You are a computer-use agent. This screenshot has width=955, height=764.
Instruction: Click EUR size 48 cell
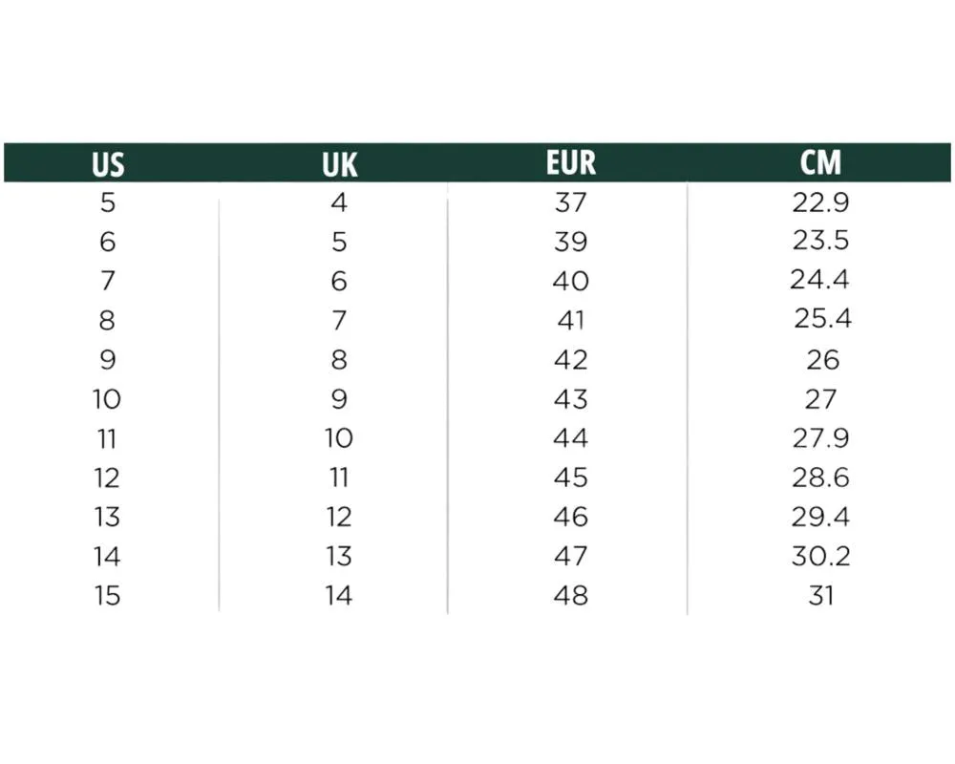[570, 595]
